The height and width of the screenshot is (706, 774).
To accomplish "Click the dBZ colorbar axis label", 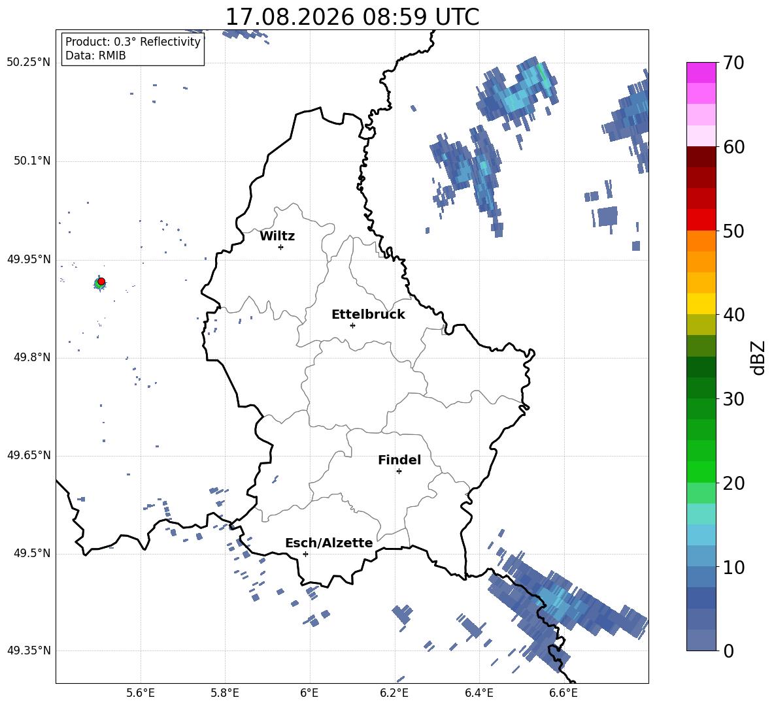I will (759, 357).
